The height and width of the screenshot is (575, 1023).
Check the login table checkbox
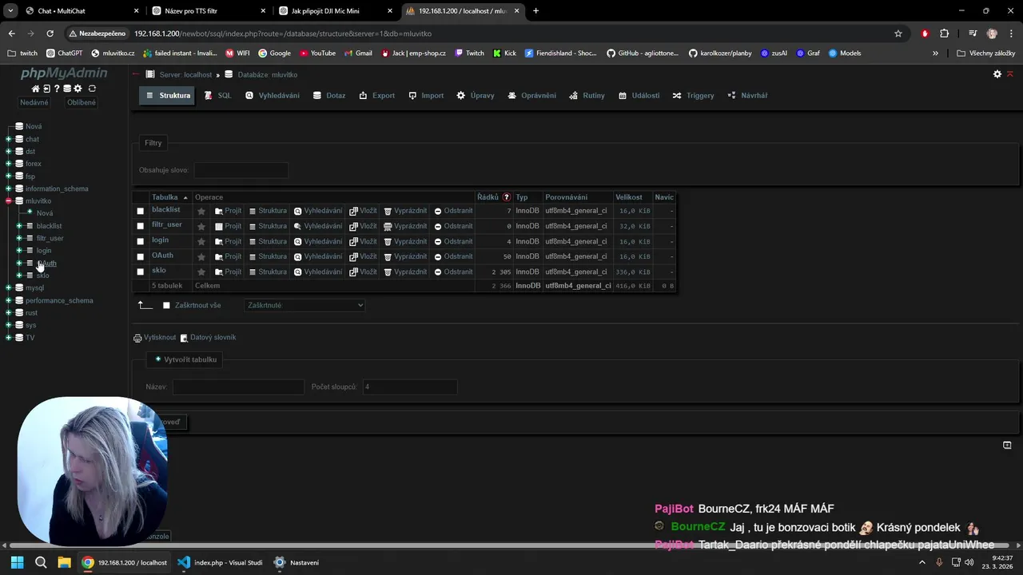141,241
